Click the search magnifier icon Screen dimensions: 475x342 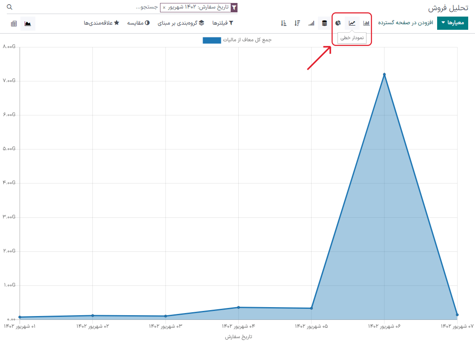click(10, 8)
